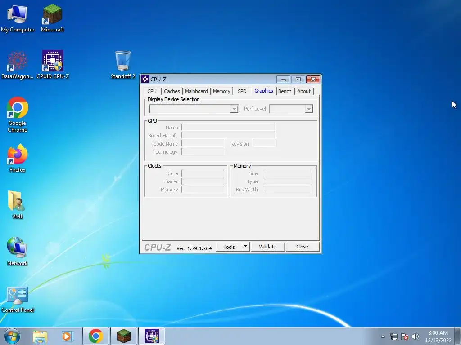Open the network status tray icon

(393, 336)
